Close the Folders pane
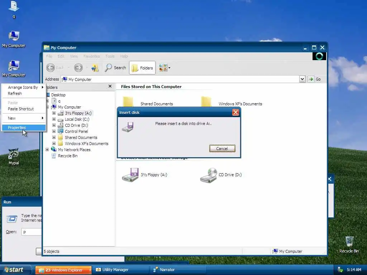The height and width of the screenshot is (275, 367). (110, 86)
